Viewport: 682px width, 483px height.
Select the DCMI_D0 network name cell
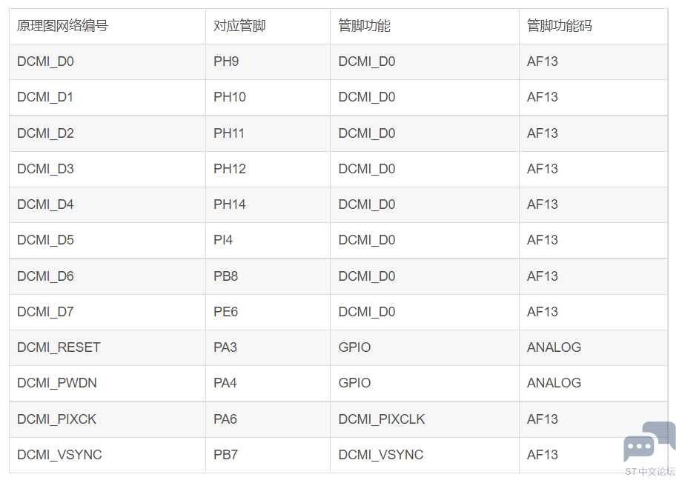click(107, 61)
